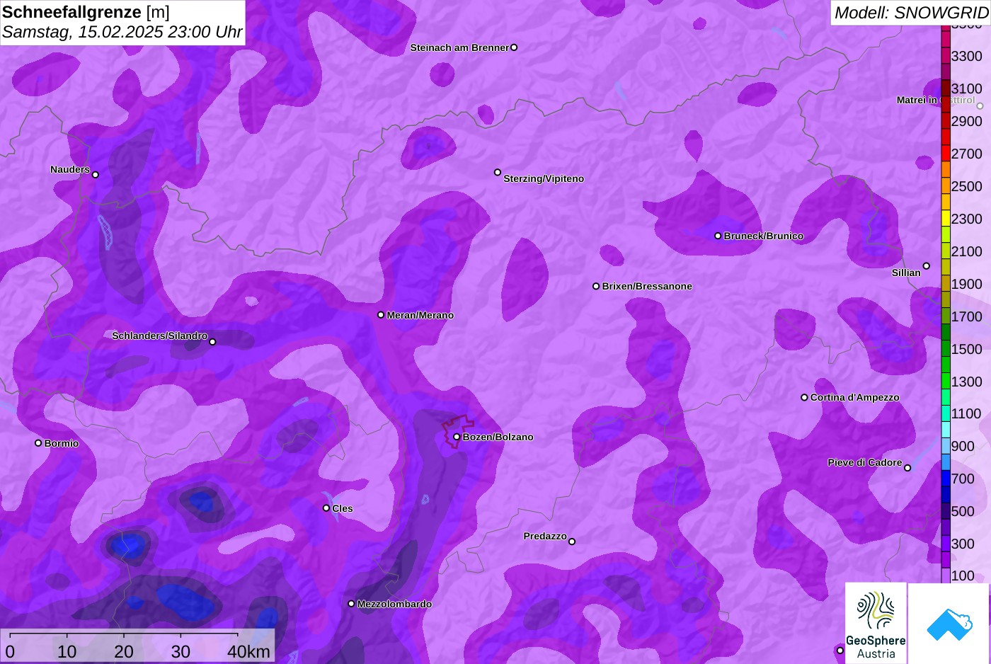Click the Pieve di Cadore marker

[x=907, y=468]
